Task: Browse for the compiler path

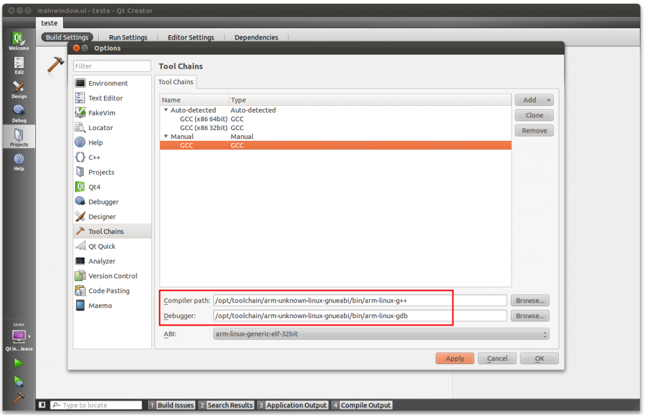Action: coord(529,301)
